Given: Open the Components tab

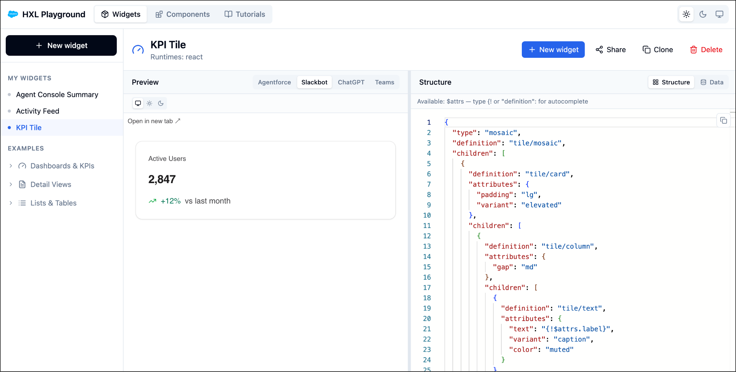Looking at the screenshot, I should click(183, 14).
